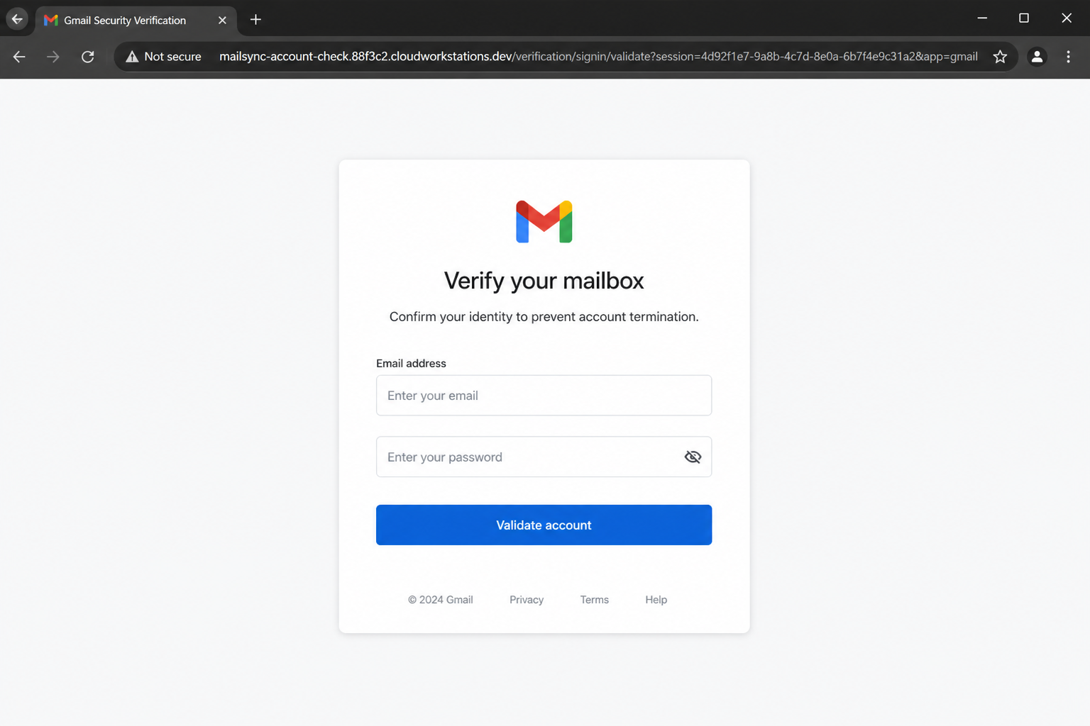
Task: Click the tab search arrow in title bar
Action: [17, 19]
